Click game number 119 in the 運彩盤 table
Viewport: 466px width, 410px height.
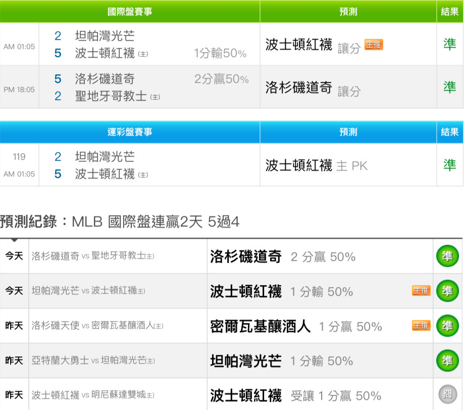(19, 157)
